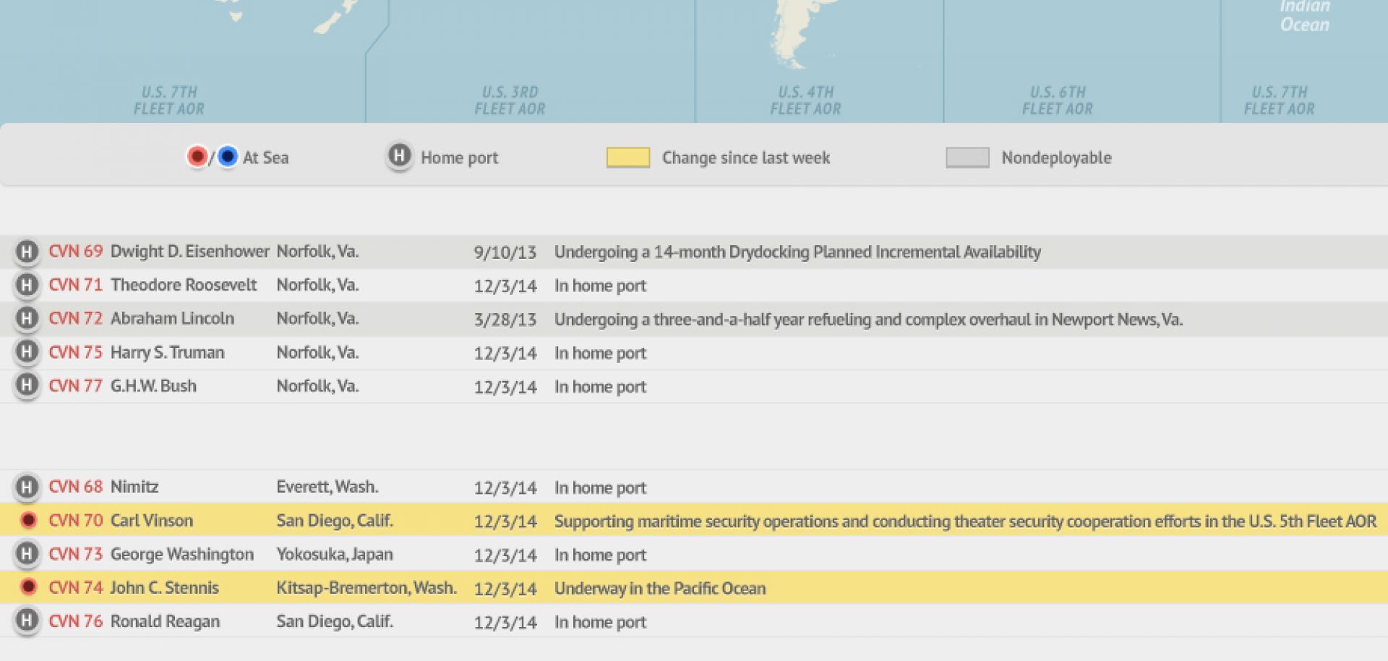Click the ship name Theodore Roosevelt
The height and width of the screenshot is (661, 1388).
(x=184, y=285)
